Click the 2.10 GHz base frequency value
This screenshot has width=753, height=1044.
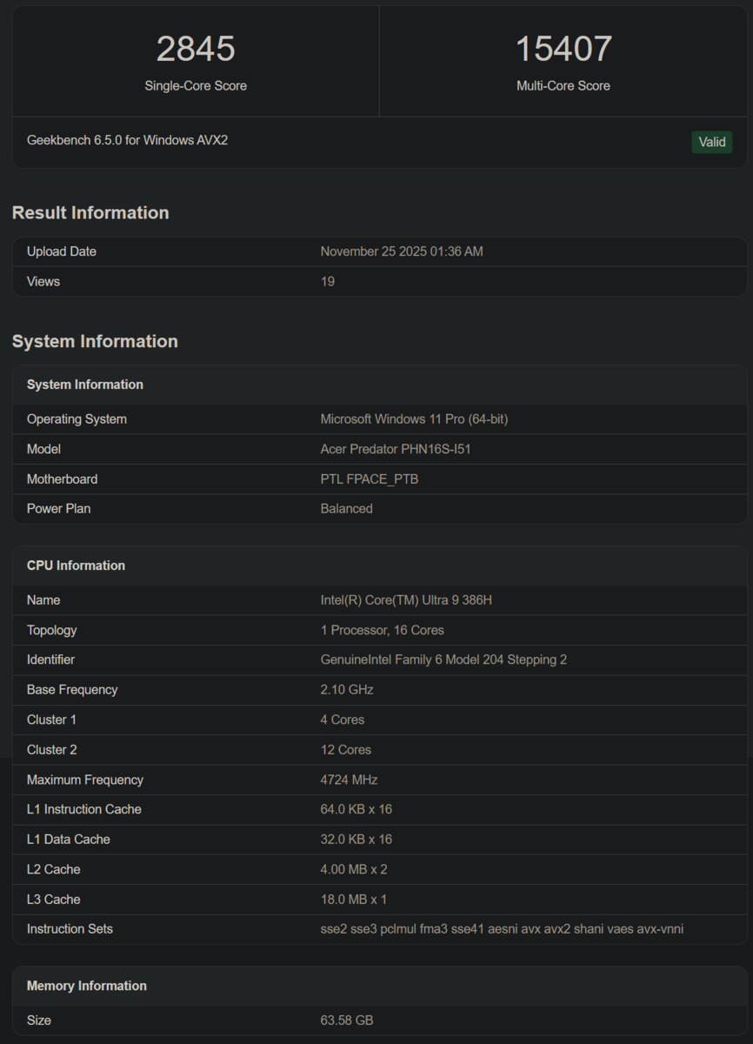point(346,690)
